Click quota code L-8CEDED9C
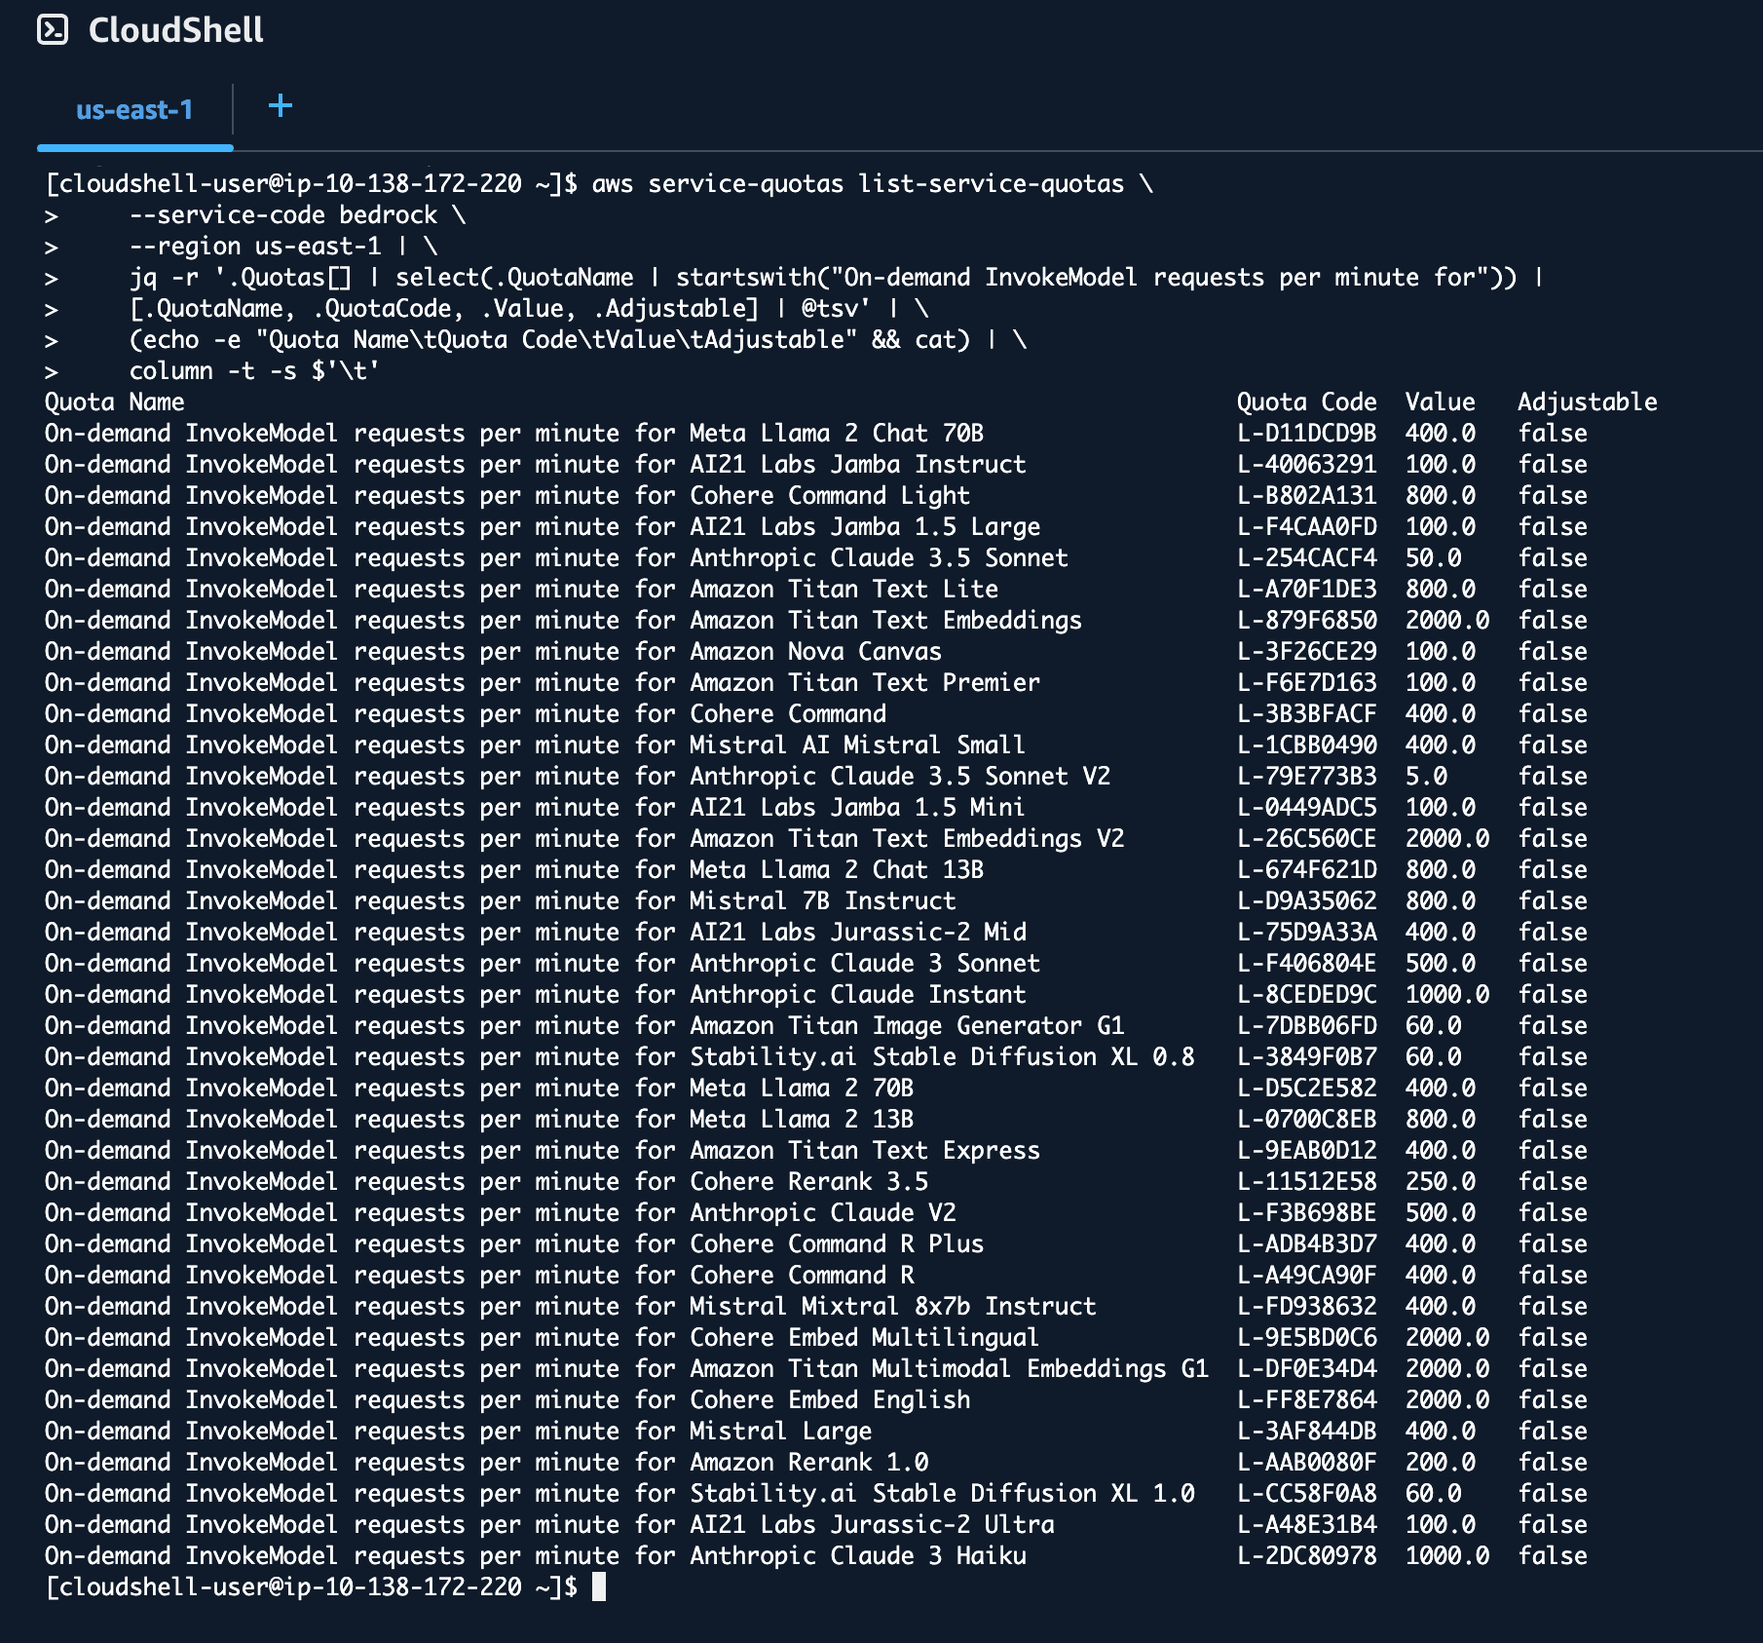The width and height of the screenshot is (1763, 1643). click(x=1306, y=994)
